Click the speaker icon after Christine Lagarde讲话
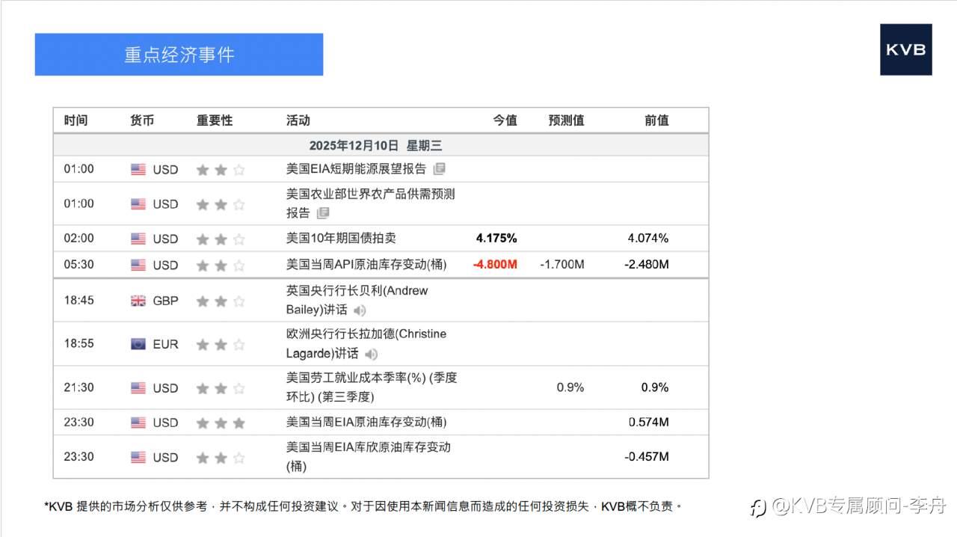This screenshot has width=957, height=537. (x=371, y=355)
